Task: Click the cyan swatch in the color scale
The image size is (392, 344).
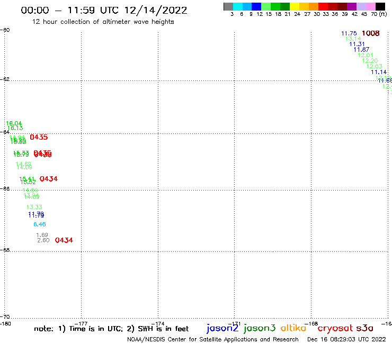Action: (x=238, y=6)
